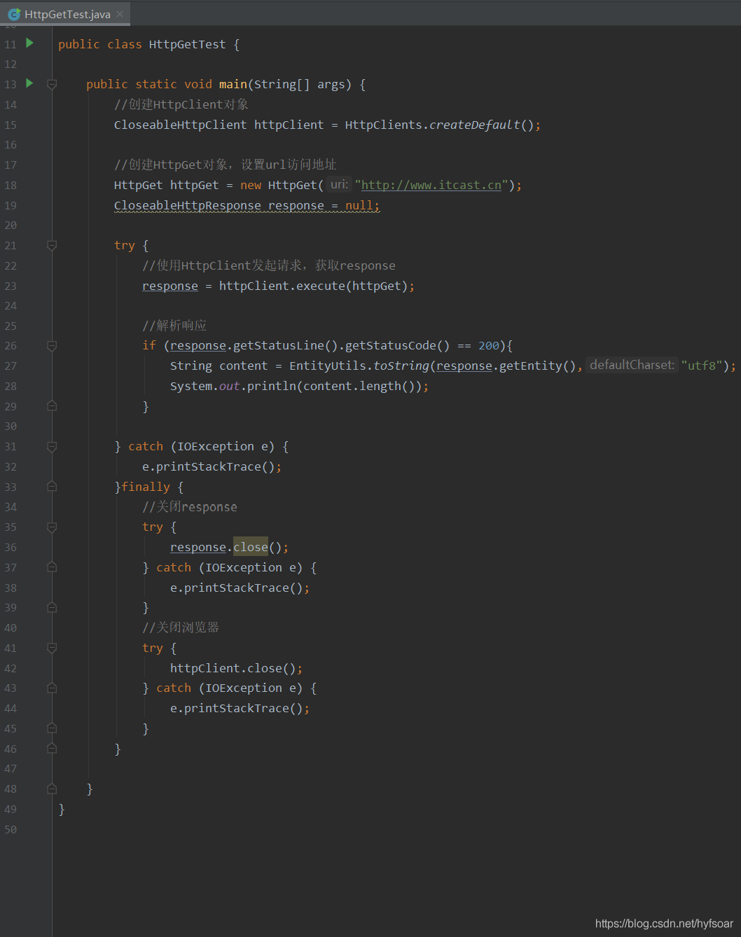
Task: Click e.printStackTrace() on line 44
Action: click(x=237, y=708)
